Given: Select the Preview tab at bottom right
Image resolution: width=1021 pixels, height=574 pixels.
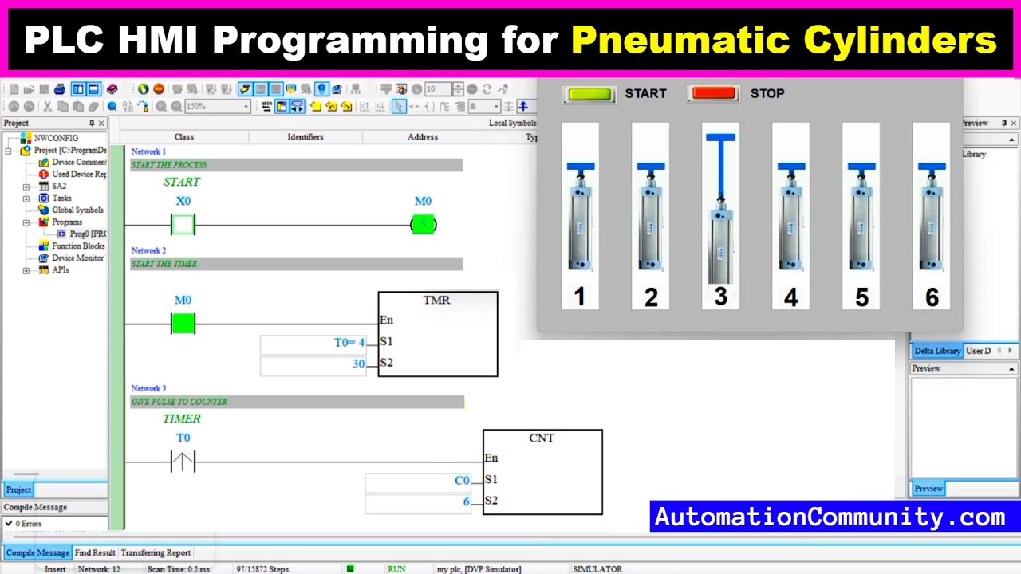Looking at the screenshot, I should (x=928, y=488).
